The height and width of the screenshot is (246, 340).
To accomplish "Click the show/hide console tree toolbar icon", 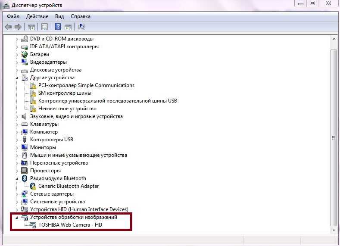I will click(31, 27).
